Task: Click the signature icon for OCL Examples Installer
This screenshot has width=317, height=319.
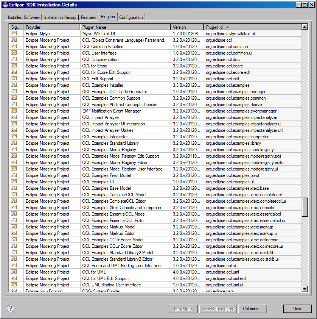Action: (x=14, y=85)
